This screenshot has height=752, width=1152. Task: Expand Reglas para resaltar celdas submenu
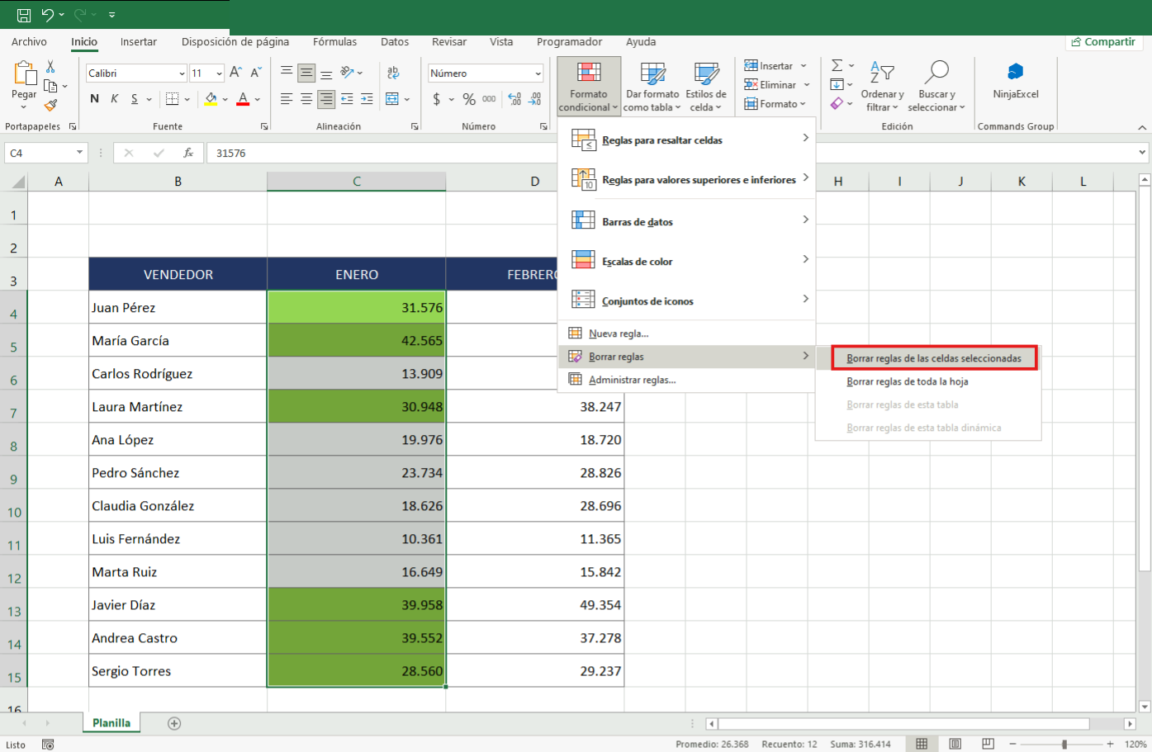coord(687,140)
